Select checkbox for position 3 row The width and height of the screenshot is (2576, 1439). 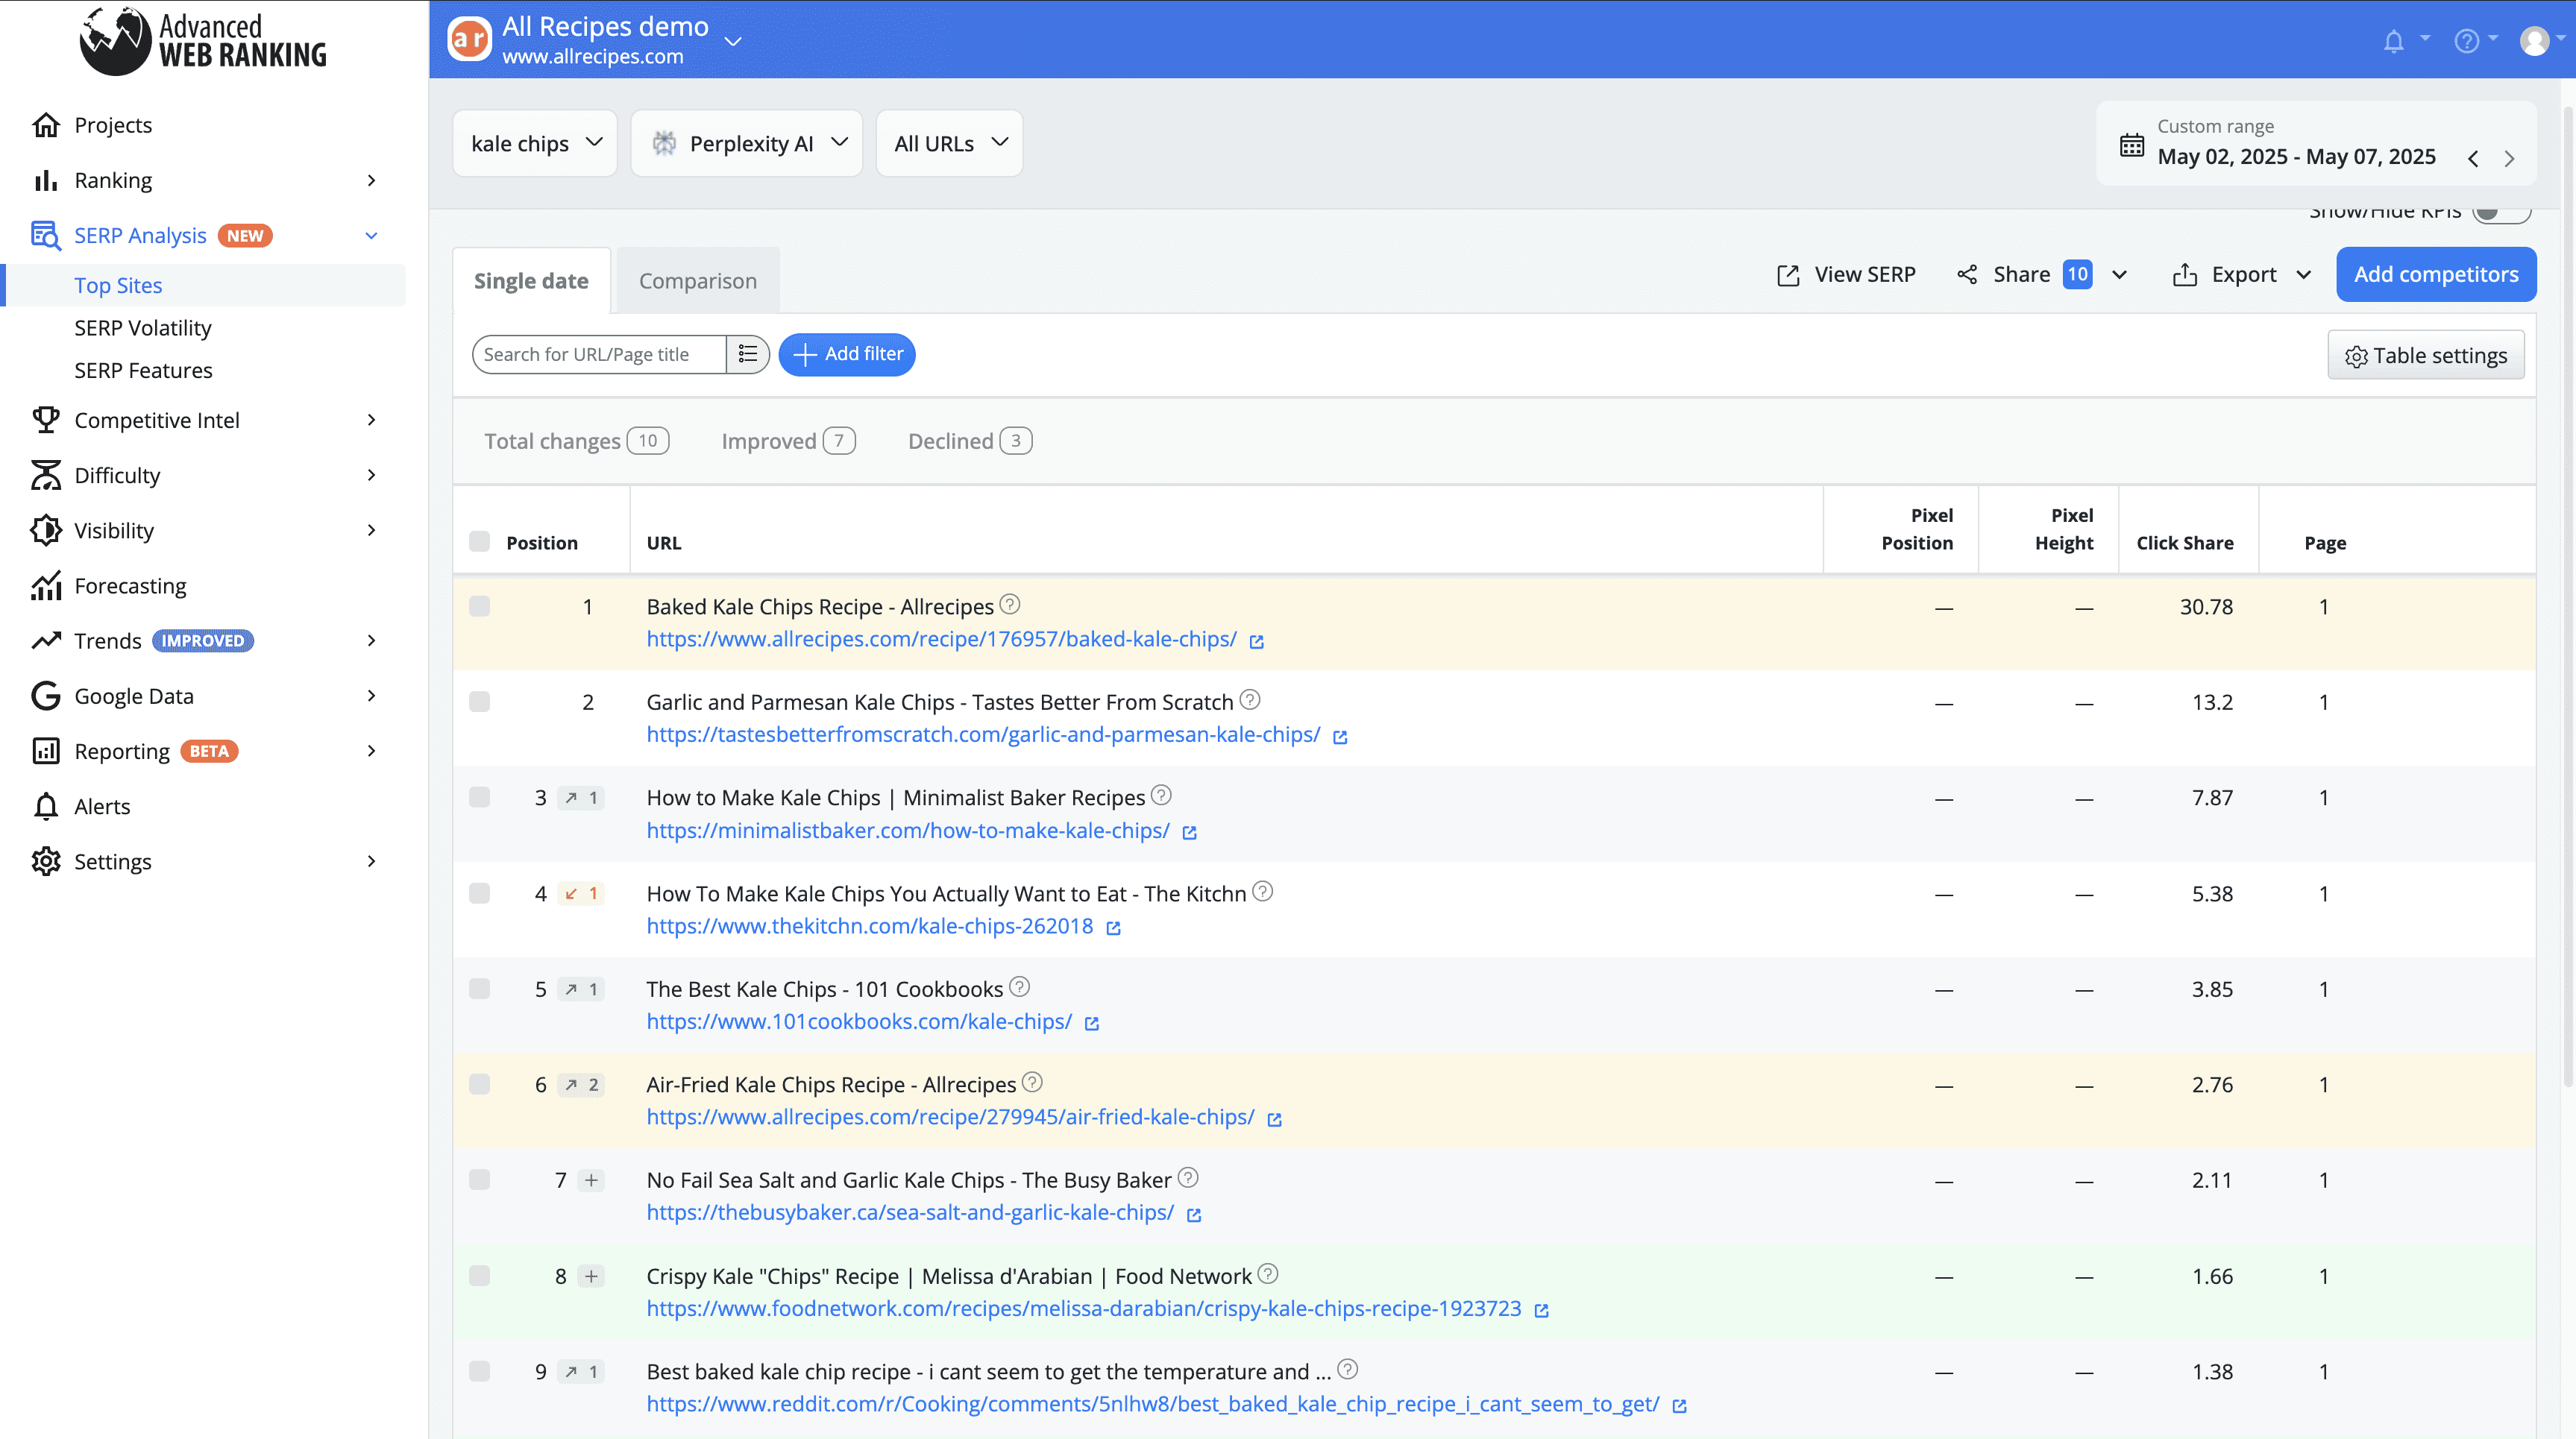click(x=480, y=798)
